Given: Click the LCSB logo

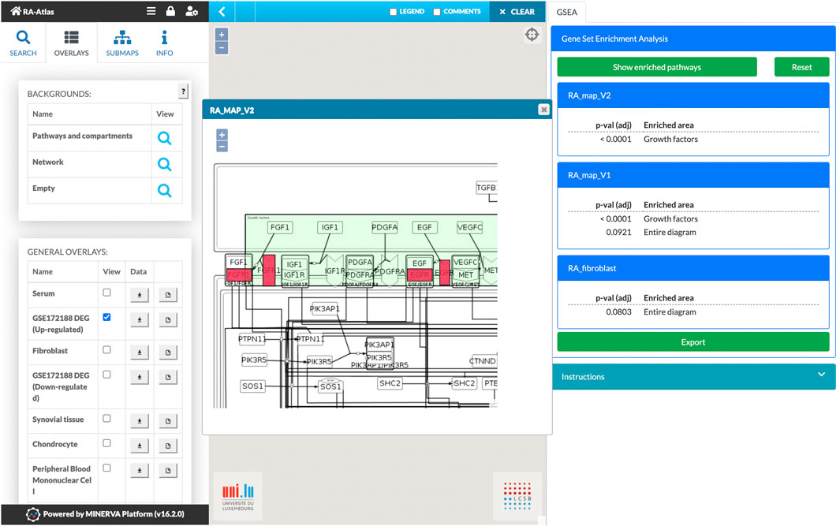Looking at the screenshot, I should [517, 495].
